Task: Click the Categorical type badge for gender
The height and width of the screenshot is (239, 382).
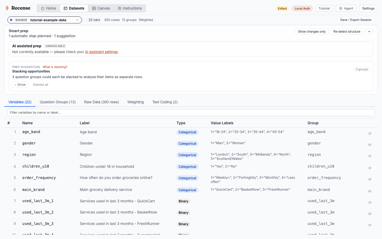Action: click(x=187, y=144)
